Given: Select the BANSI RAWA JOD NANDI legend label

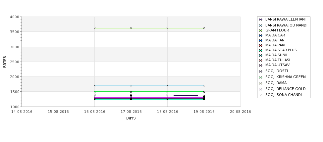Looking at the screenshot, I should pos(286,25).
